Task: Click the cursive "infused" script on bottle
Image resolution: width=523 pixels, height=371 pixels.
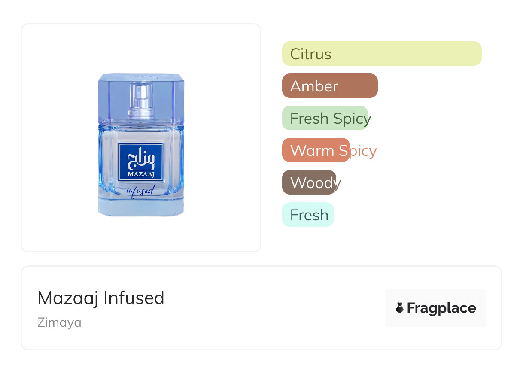Action: pyautogui.click(x=140, y=191)
